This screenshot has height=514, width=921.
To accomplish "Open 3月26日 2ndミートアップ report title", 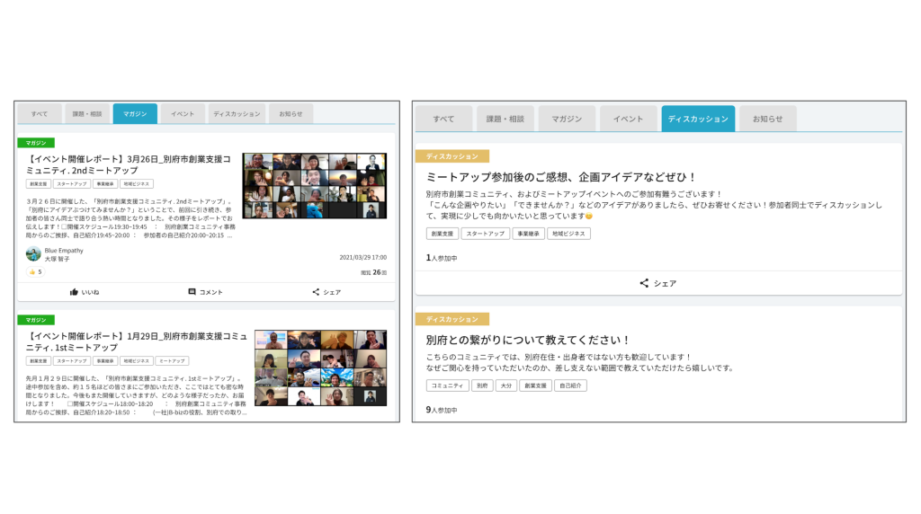I will pyautogui.click(x=129, y=164).
